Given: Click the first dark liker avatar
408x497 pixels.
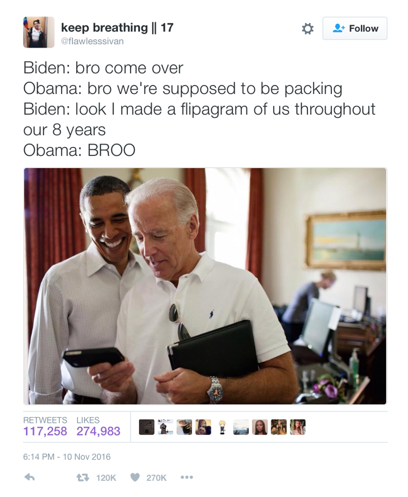Looking at the screenshot, I should point(147,427).
